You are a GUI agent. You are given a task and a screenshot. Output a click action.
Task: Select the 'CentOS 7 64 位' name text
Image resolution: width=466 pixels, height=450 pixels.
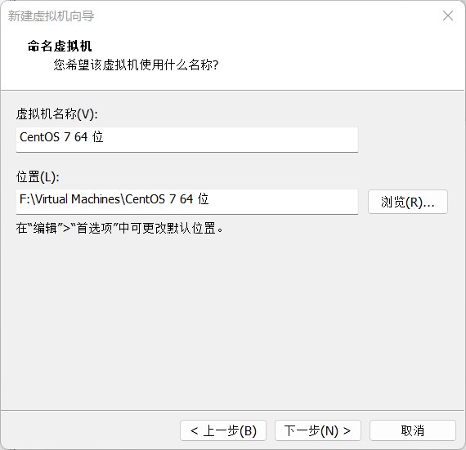pyautogui.click(x=61, y=137)
